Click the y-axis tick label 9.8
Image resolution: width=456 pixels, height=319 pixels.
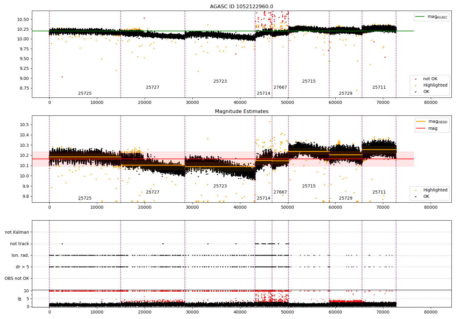coord(26,197)
